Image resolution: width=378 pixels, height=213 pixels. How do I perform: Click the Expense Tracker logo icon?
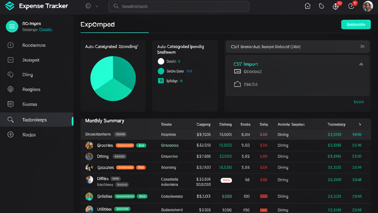pyautogui.click(x=10, y=6)
